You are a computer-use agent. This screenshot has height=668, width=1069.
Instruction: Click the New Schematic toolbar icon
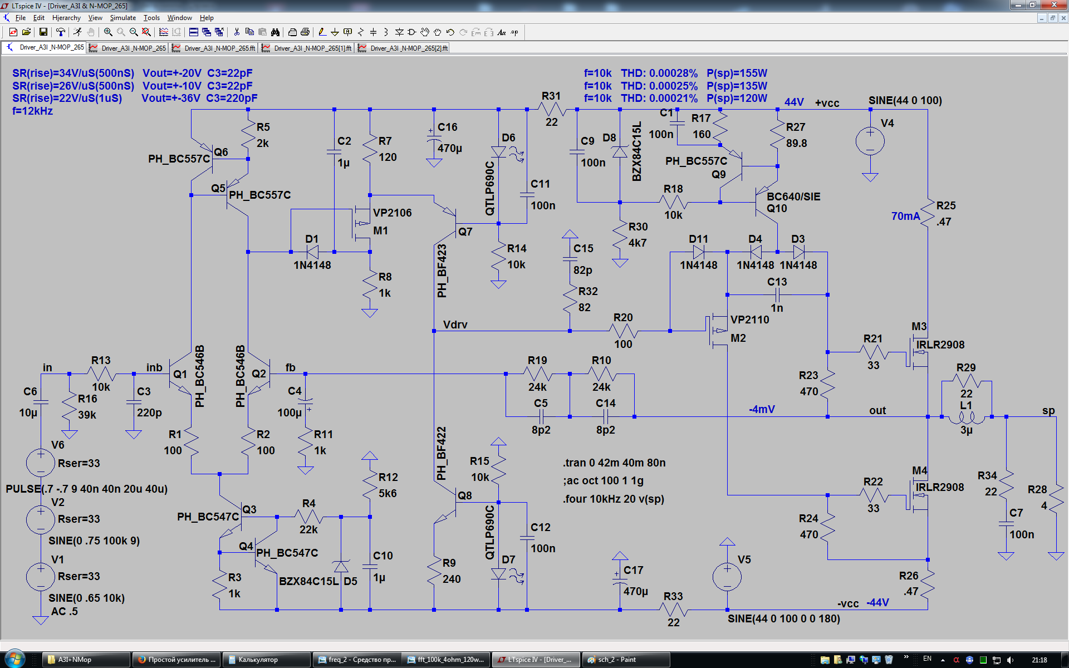[x=13, y=32]
